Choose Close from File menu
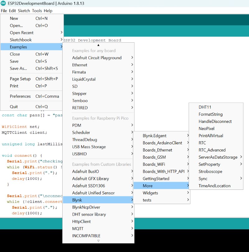This screenshot has height=252, width=249. [x=32, y=54]
